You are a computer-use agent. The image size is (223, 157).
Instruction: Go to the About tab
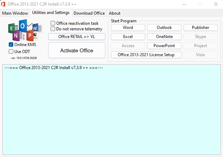pyautogui.click(x=115, y=13)
